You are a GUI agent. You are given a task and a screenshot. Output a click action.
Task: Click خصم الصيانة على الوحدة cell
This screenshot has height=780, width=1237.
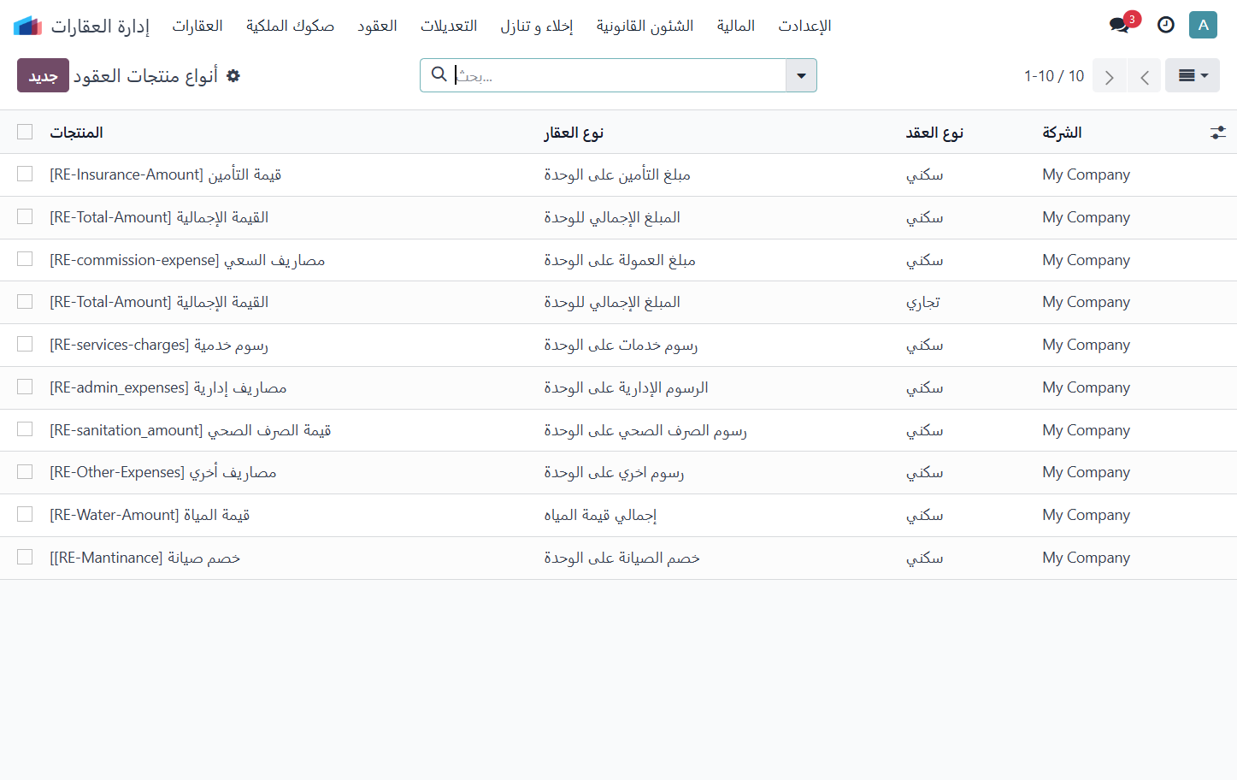[621, 558]
